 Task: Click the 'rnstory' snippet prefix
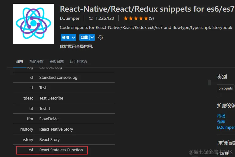click(27, 129)
